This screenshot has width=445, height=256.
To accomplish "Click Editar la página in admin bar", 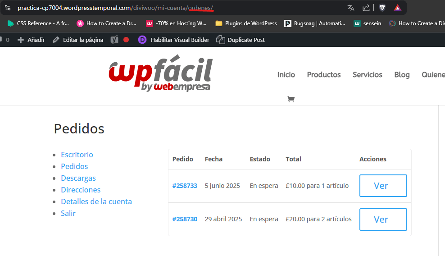I will pyautogui.click(x=78, y=40).
